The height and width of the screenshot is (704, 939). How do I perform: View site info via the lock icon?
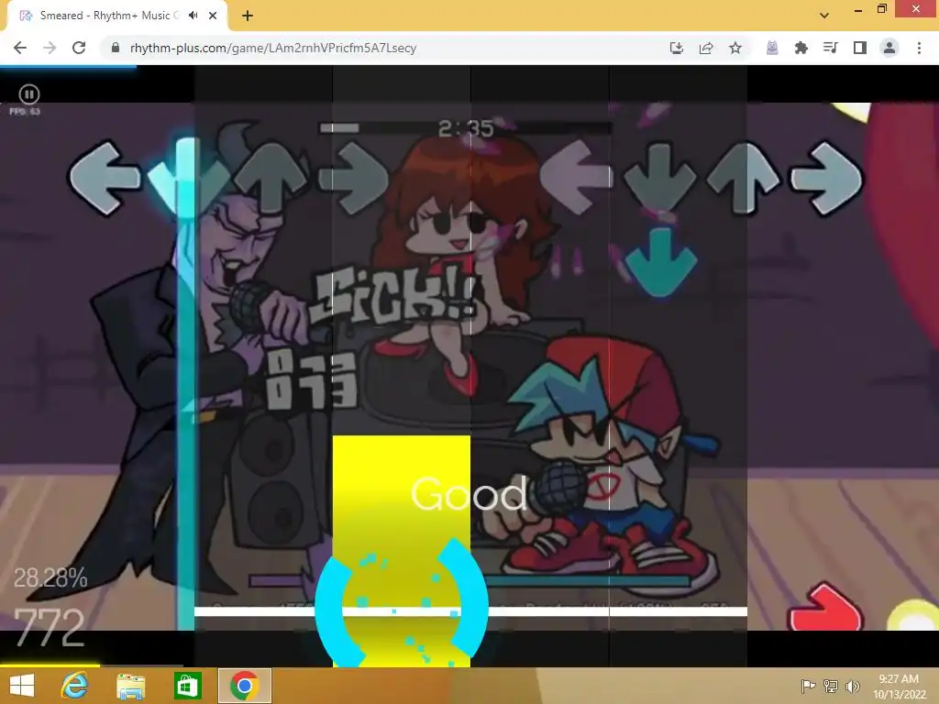click(x=116, y=48)
